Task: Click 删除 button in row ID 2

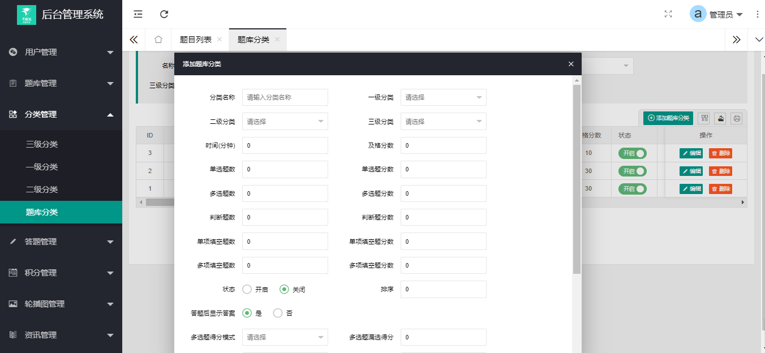Action: pos(720,171)
